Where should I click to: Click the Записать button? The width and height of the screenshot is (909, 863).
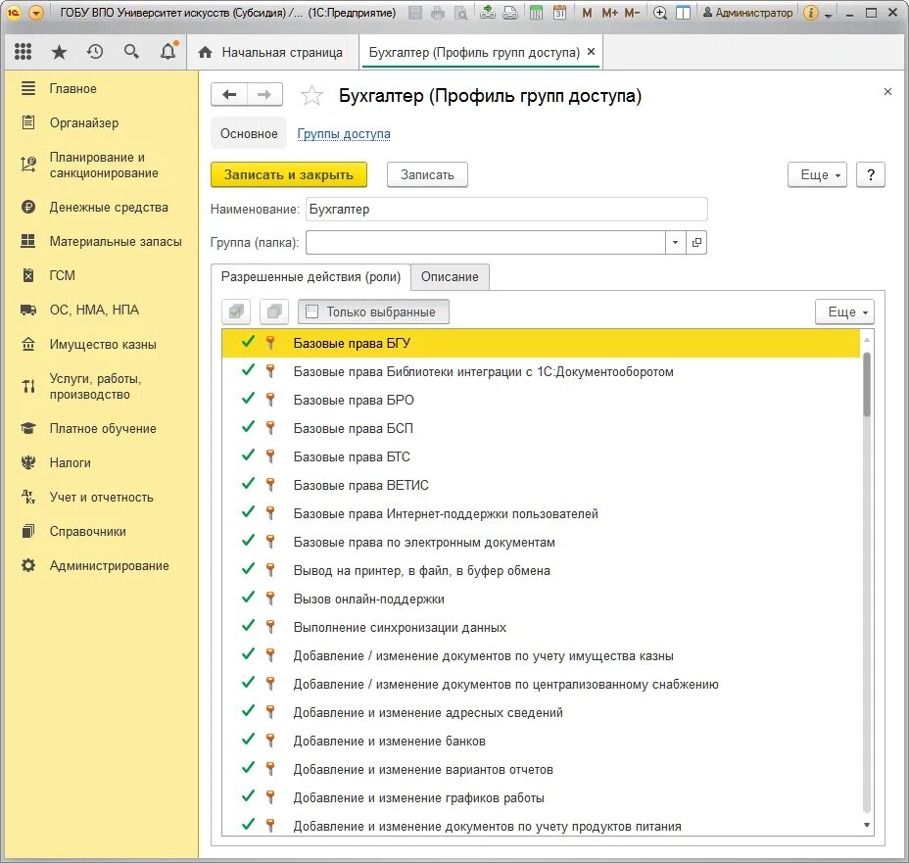(427, 174)
